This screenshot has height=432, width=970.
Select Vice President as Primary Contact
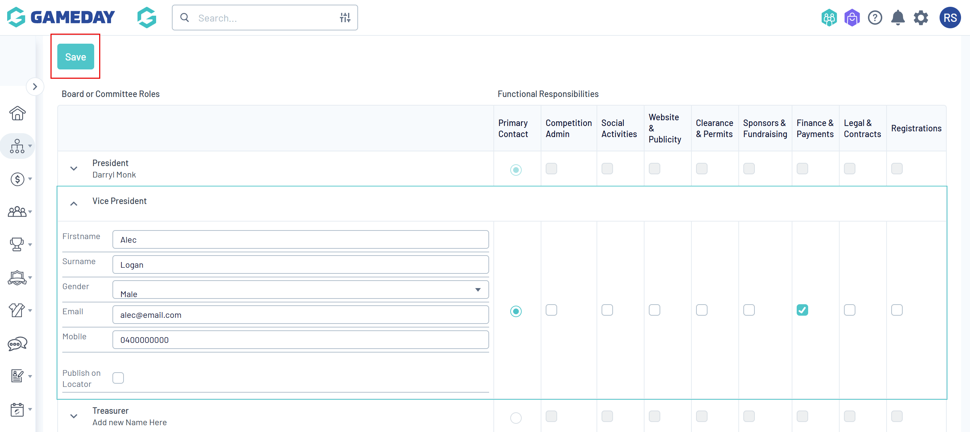516,311
